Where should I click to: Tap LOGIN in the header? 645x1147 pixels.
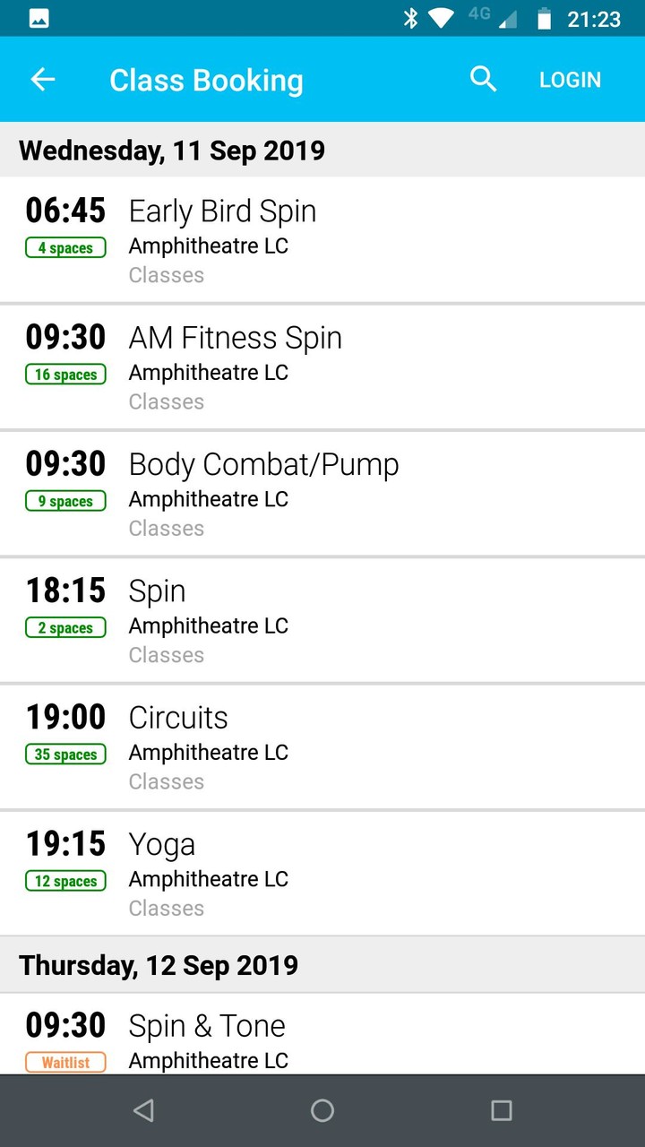570,79
